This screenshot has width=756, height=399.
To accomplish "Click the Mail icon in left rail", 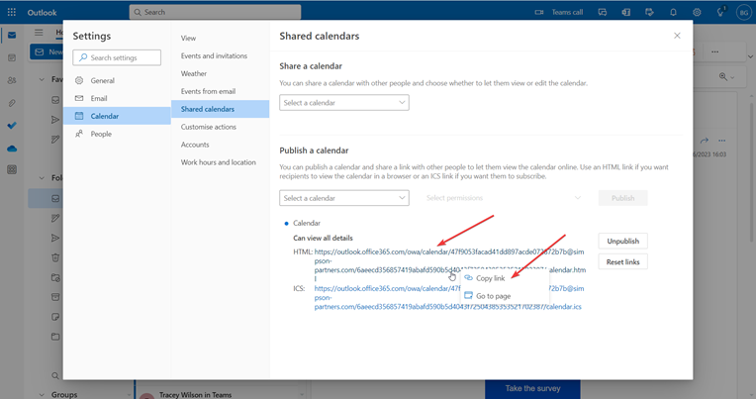I will pyautogui.click(x=12, y=35).
